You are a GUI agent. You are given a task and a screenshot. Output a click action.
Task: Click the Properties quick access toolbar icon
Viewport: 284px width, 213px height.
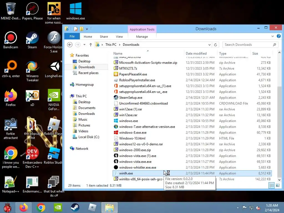pyautogui.click(x=75, y=29)
